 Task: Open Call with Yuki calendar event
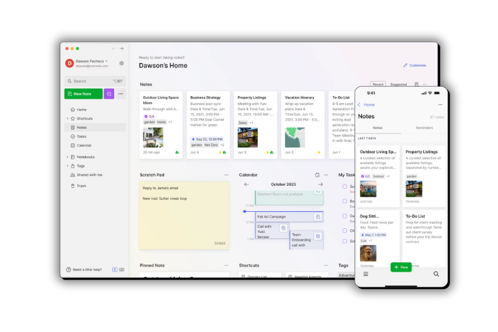click(272, 231)
